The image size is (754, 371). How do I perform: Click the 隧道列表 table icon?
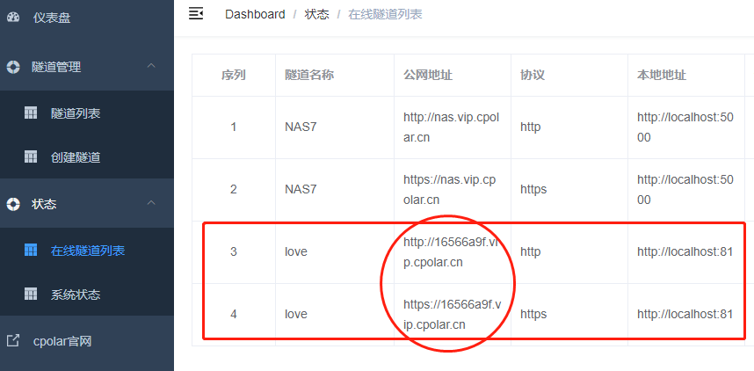[31, 113]
